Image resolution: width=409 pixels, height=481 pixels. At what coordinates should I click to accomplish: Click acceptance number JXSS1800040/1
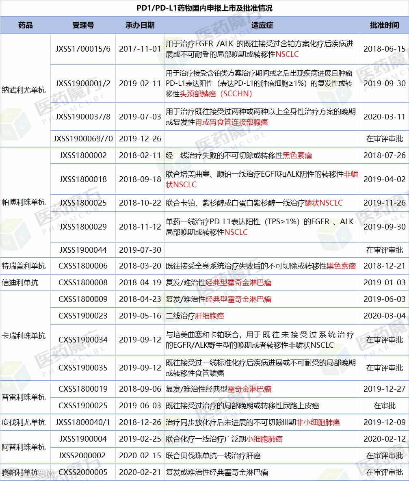tap(83, 422)
